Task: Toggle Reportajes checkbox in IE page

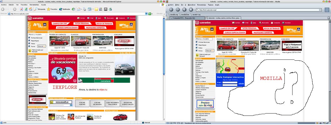Action: (29, 41)
